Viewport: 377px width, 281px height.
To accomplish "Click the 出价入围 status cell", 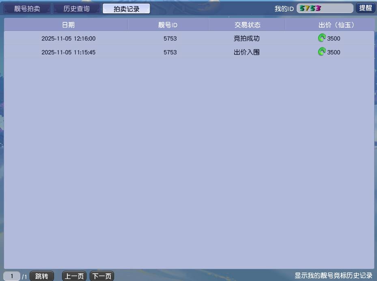I will 247,52.
